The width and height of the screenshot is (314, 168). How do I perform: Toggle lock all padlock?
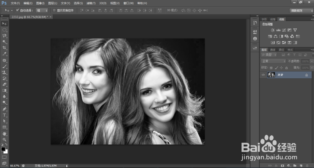(x=286, y=68)
